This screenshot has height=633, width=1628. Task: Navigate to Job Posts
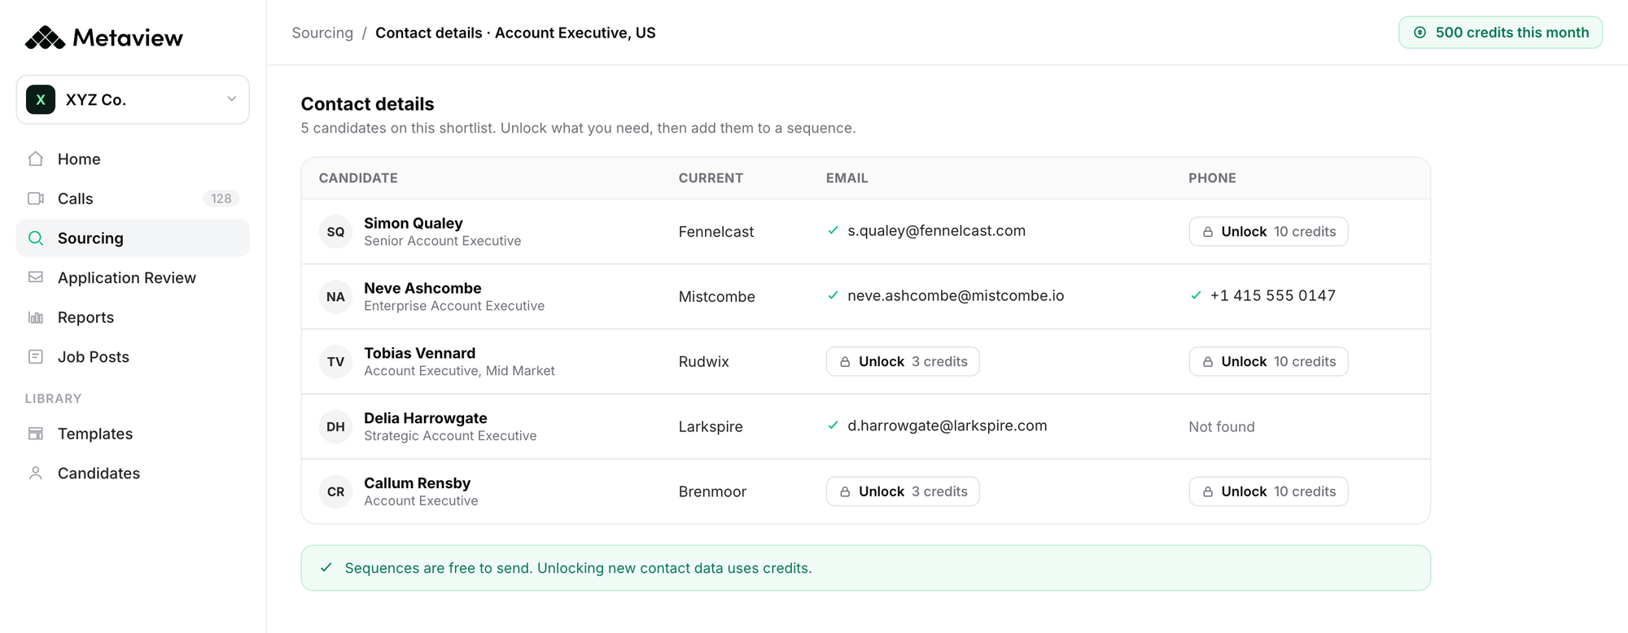[133, 356]
